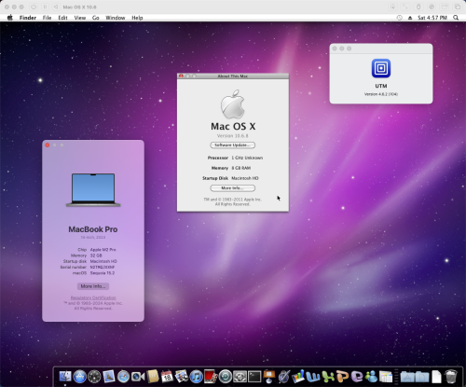Launch iTunes from the dock
Viewport: 466px width, 387px height.
(197, 377)
